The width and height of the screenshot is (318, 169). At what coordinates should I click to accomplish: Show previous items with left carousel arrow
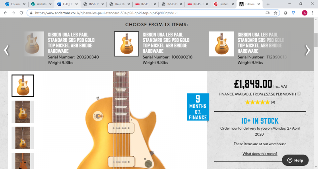[6, 51]
